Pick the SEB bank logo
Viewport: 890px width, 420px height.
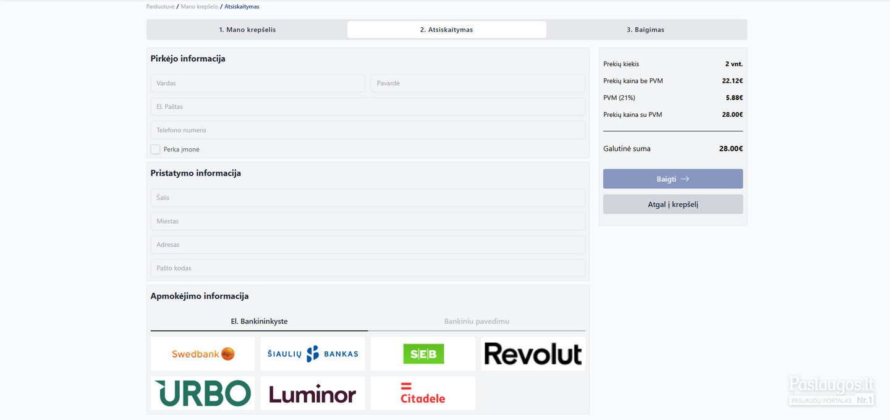click(423, 353)
